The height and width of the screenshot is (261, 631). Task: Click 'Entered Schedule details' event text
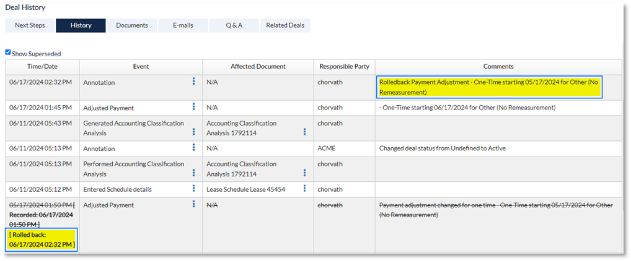[x=118, y=189]
